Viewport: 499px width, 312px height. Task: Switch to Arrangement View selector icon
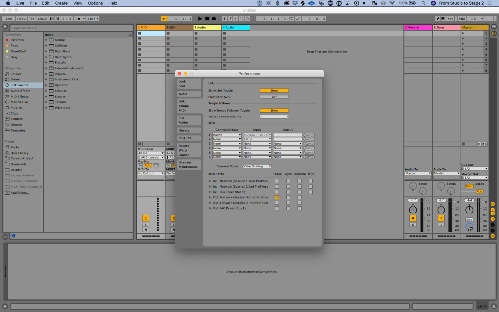coord(494,27)
